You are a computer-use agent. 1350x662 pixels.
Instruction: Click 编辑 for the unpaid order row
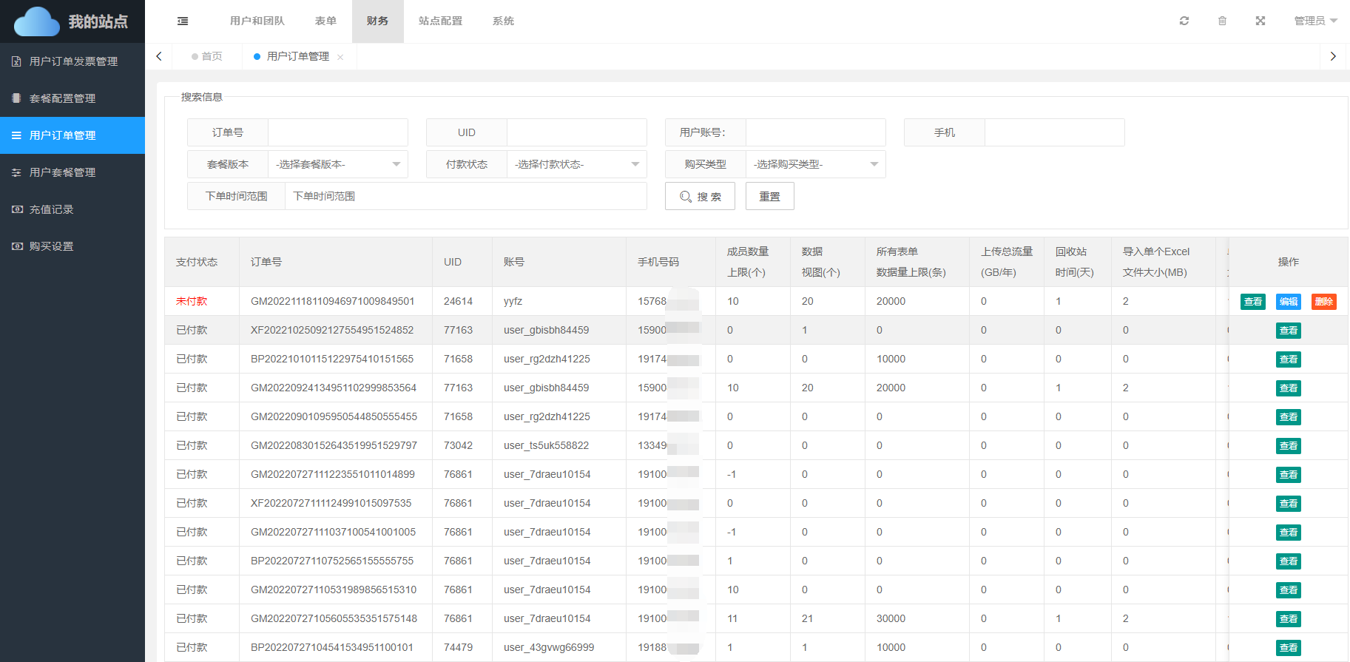[1288, 302]
